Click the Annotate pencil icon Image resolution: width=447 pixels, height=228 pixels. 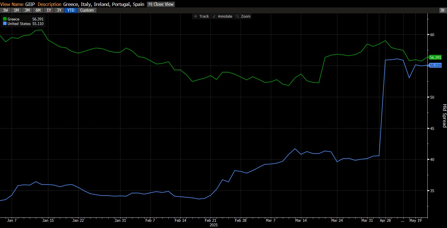pos(214,16)
